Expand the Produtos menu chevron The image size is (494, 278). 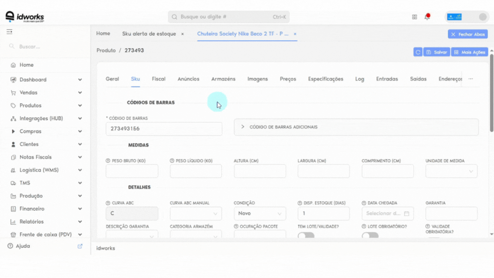pos(80,106)
